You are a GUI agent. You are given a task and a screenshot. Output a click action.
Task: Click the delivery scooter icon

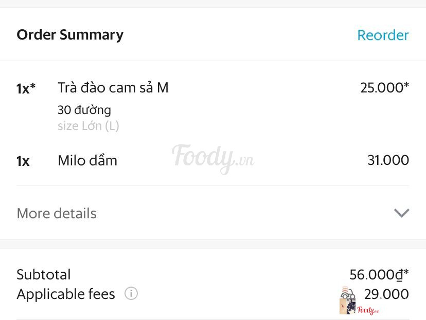coord(348,293)
